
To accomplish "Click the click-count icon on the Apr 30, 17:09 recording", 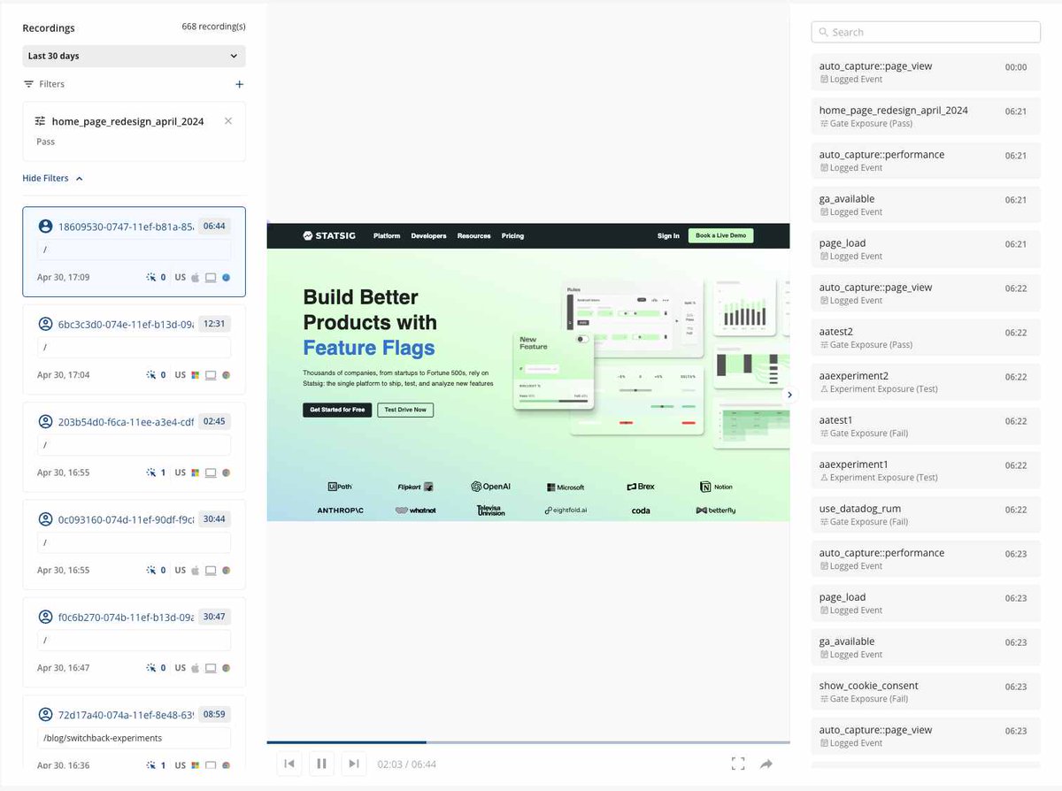I will [150, 277].
